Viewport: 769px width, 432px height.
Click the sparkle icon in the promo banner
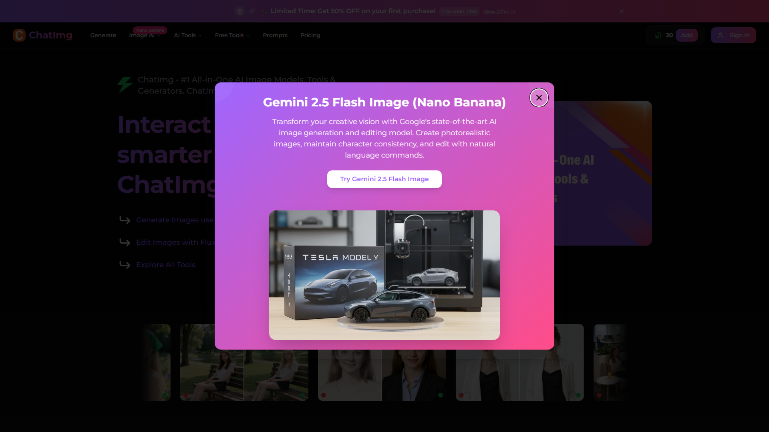coord(252,11)
